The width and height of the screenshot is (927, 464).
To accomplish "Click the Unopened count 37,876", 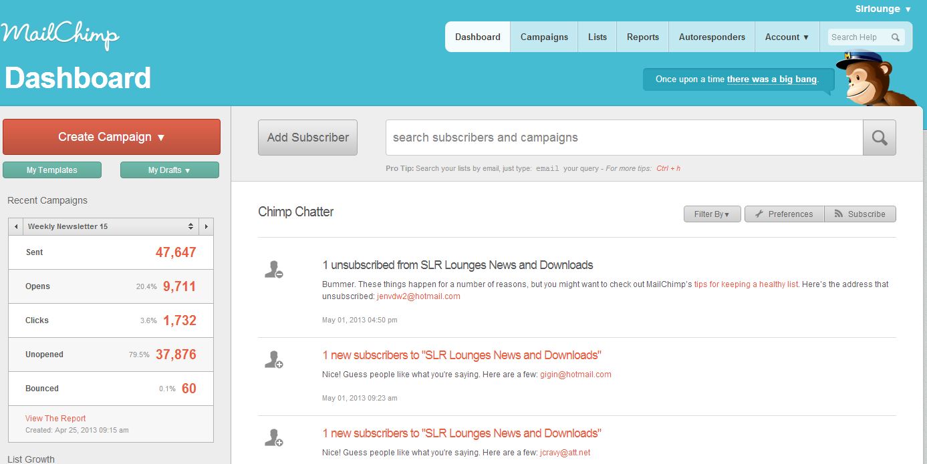I will point(176,355).
